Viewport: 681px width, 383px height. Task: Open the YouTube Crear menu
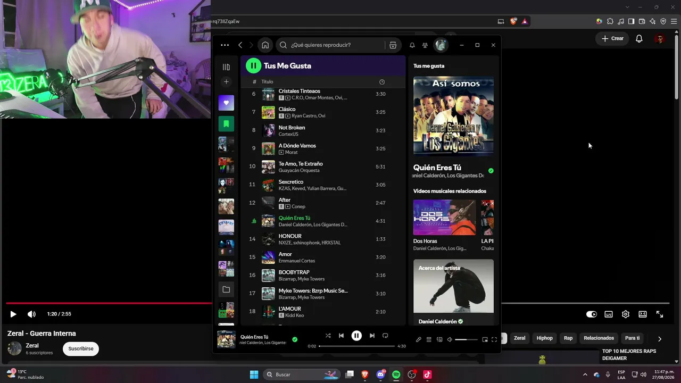612,38
